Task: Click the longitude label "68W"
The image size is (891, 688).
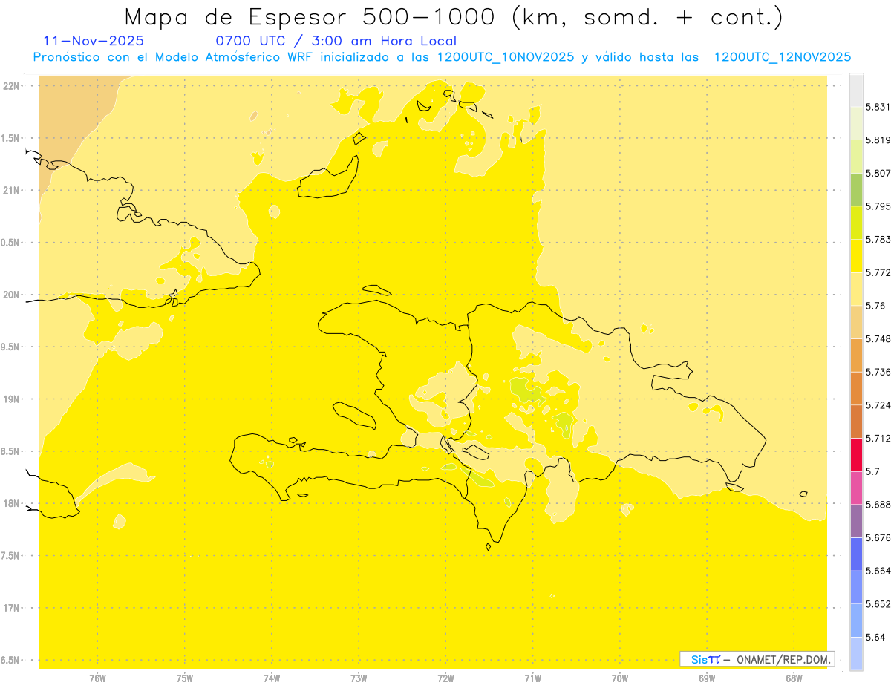Action: [794, 678]
